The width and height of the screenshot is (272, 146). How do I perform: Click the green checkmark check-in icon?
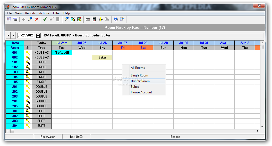click(x=45, y=19)
